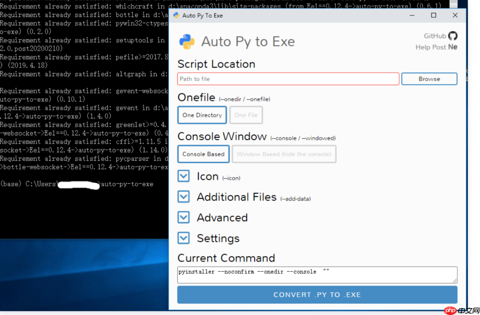The height and width of the screenshot is (315, 480).
Task: Click CONVERT .PY TO .EXE
Action: pos(317,295)
